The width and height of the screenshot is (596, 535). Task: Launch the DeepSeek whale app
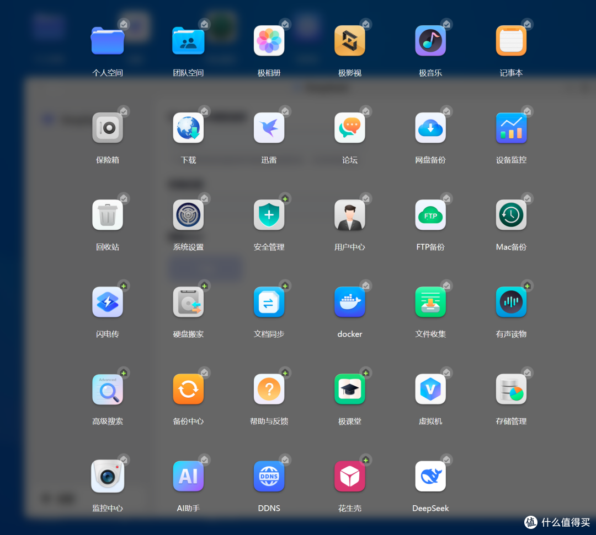pyautogui.click(x=430, y=476)
